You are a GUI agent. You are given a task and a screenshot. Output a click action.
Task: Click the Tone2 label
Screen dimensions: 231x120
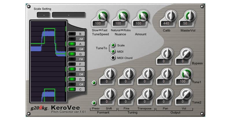pos(197,102)
